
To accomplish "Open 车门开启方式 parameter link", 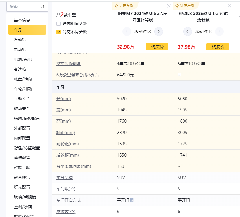I will (x=69, y=200).
